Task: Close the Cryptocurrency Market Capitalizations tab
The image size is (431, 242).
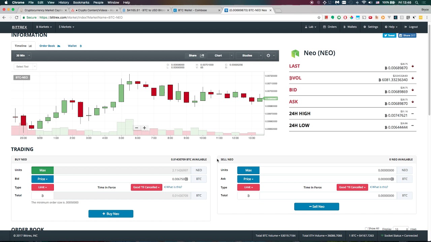Action: click(66, 10)
